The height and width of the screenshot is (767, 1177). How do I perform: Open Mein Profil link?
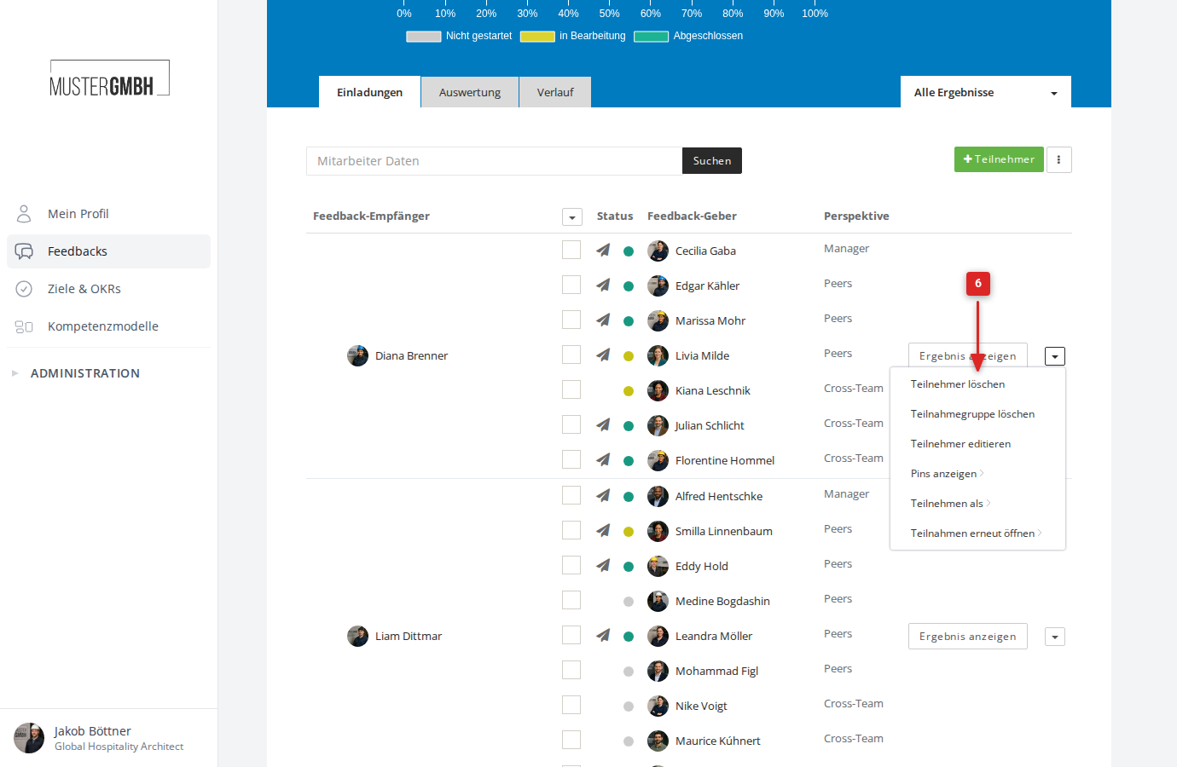tap(78, 214)
